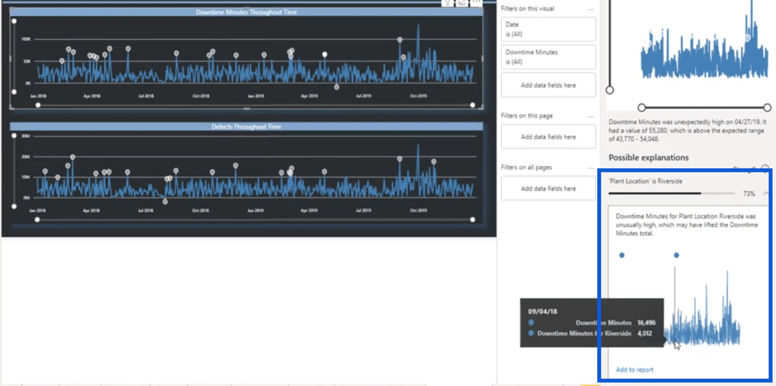
Task: Click the Oct 2019 axis label in Downtime chart
Action: pyautogui.click(x=418, y=96)
